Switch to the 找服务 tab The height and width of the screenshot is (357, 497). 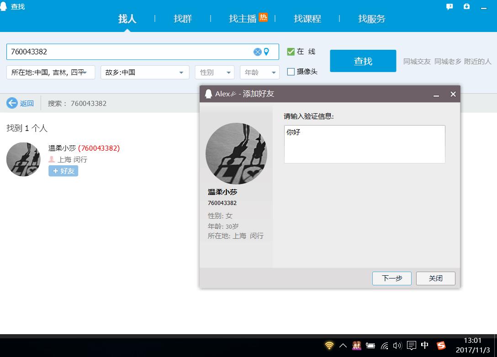pyautogui.click(x=371, y=19)
